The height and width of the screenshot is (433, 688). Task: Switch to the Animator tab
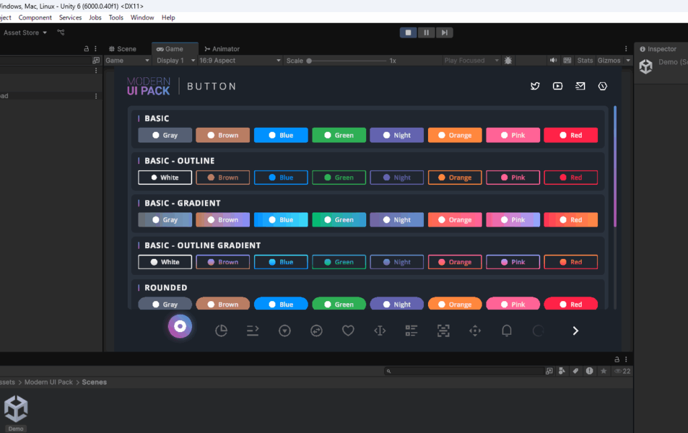pos(222,48)
